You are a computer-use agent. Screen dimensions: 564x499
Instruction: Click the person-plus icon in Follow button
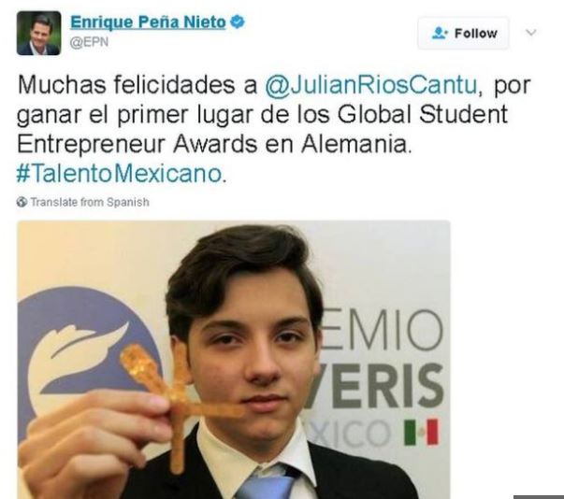coord(440,33)
